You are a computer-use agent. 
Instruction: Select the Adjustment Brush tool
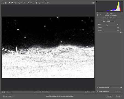click(x=34, y=3)
